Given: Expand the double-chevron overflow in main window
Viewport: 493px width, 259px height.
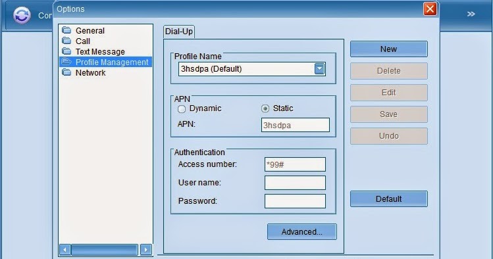Looking at the screenshot, I should pyautogui.click(x=471, y=14).
